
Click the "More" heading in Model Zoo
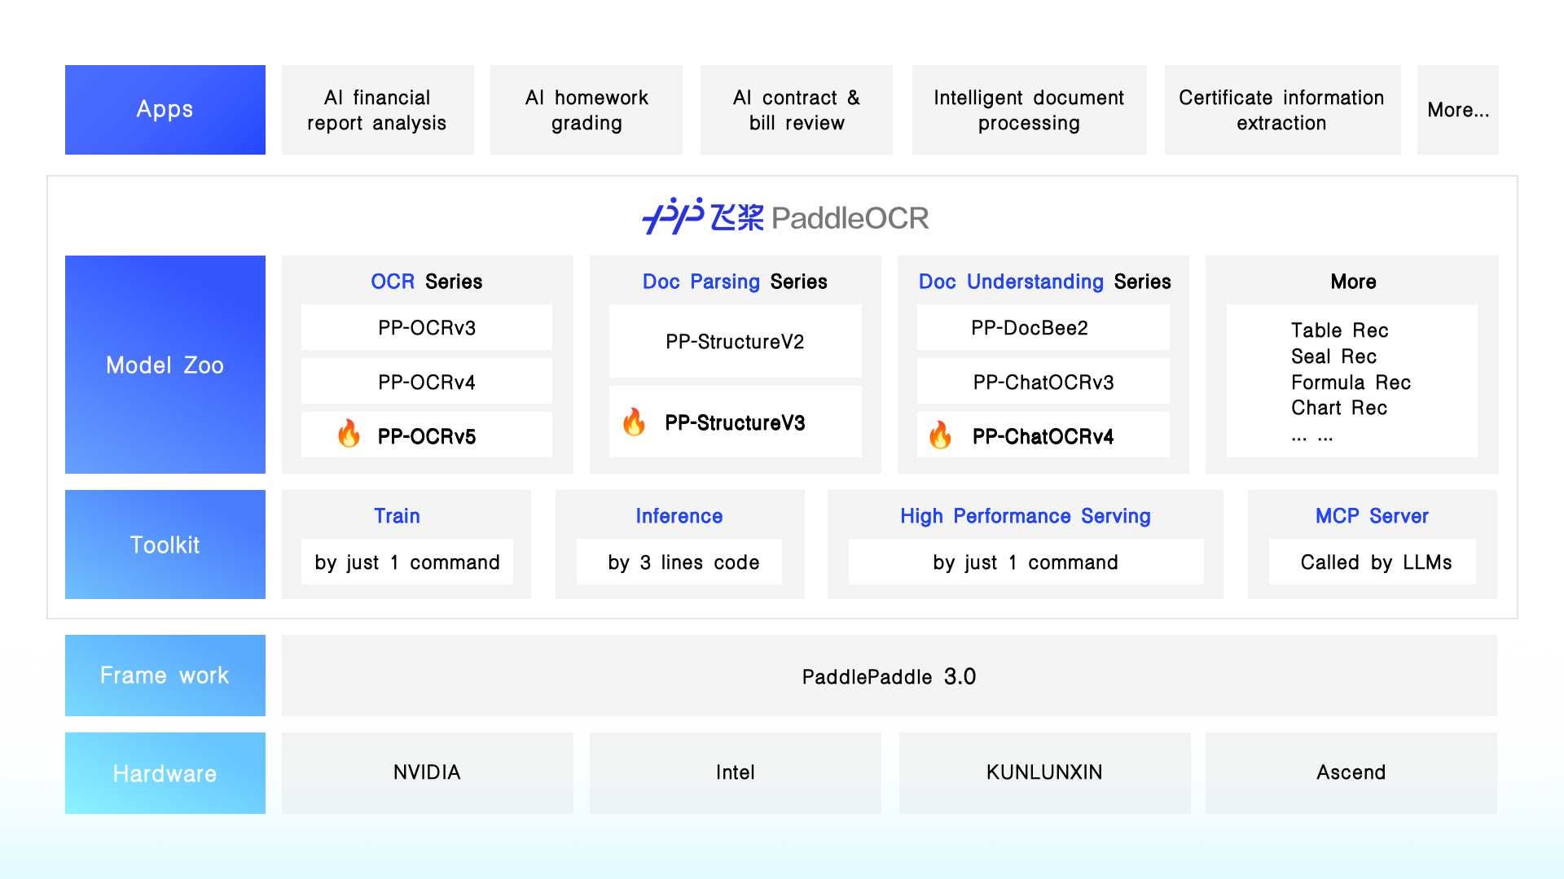click(1353, 282)
